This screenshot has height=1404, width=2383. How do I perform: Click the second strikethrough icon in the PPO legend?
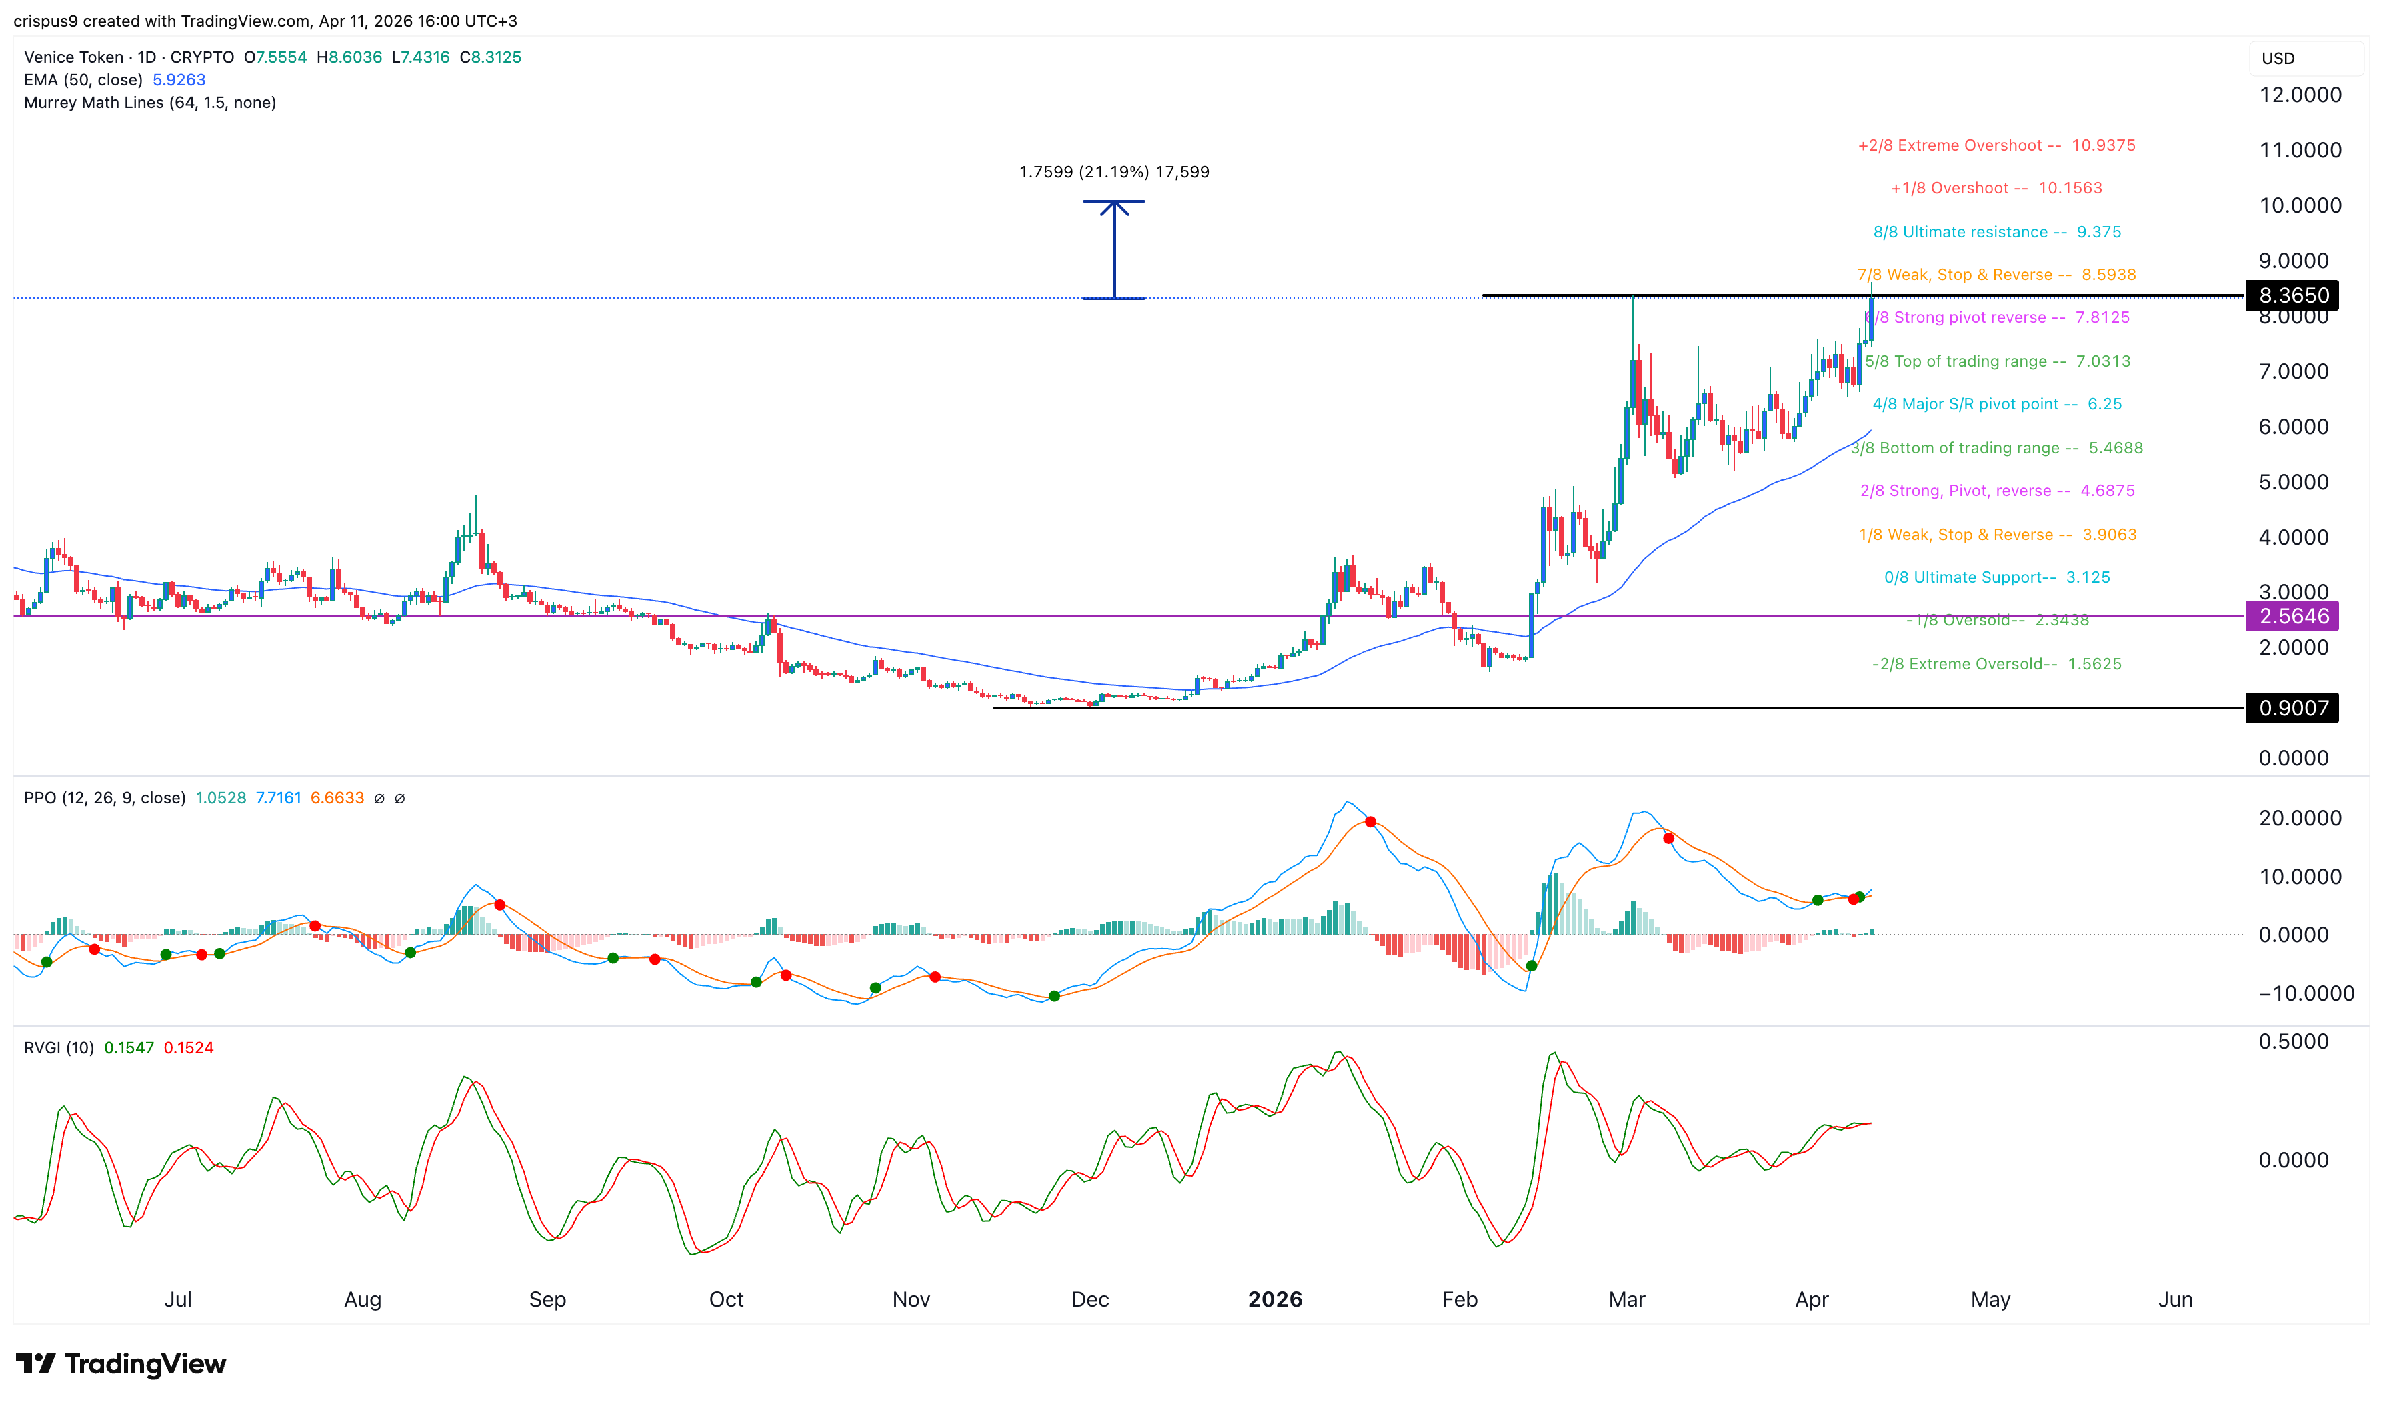[399, 797]
